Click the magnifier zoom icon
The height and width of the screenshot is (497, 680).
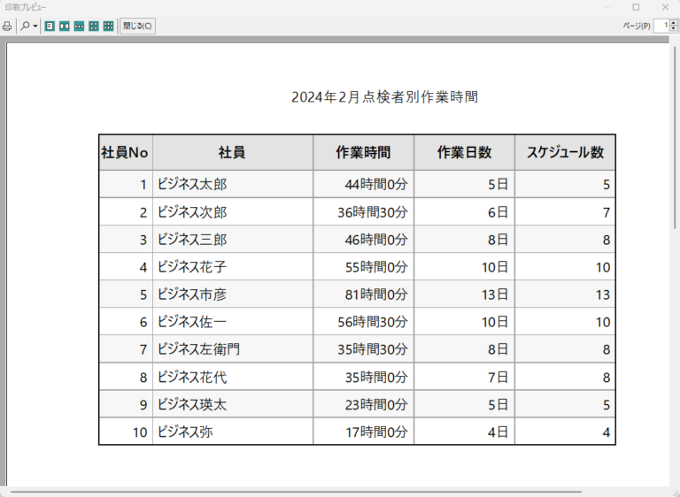click(x=26, y=27)
